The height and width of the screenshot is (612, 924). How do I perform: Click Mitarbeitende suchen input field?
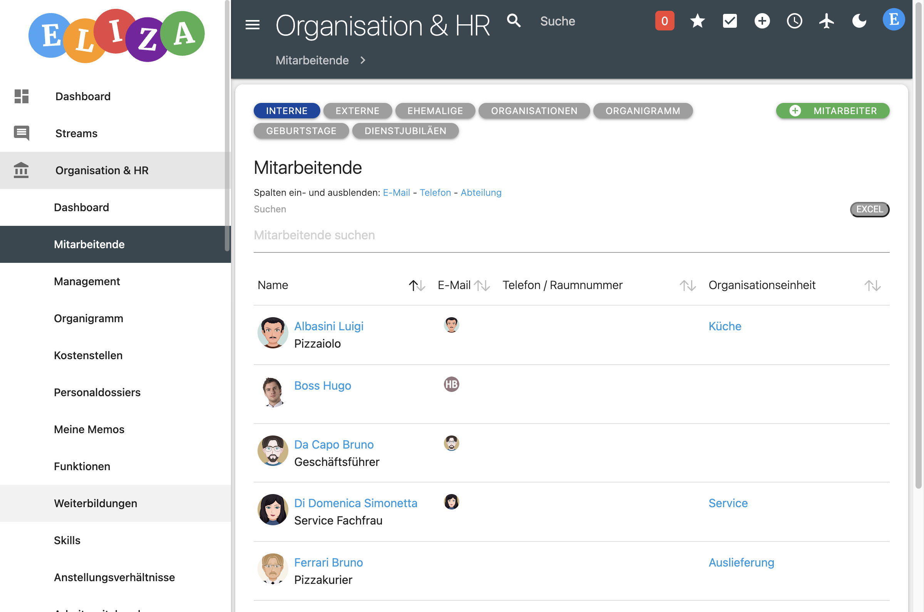[572, 235]
